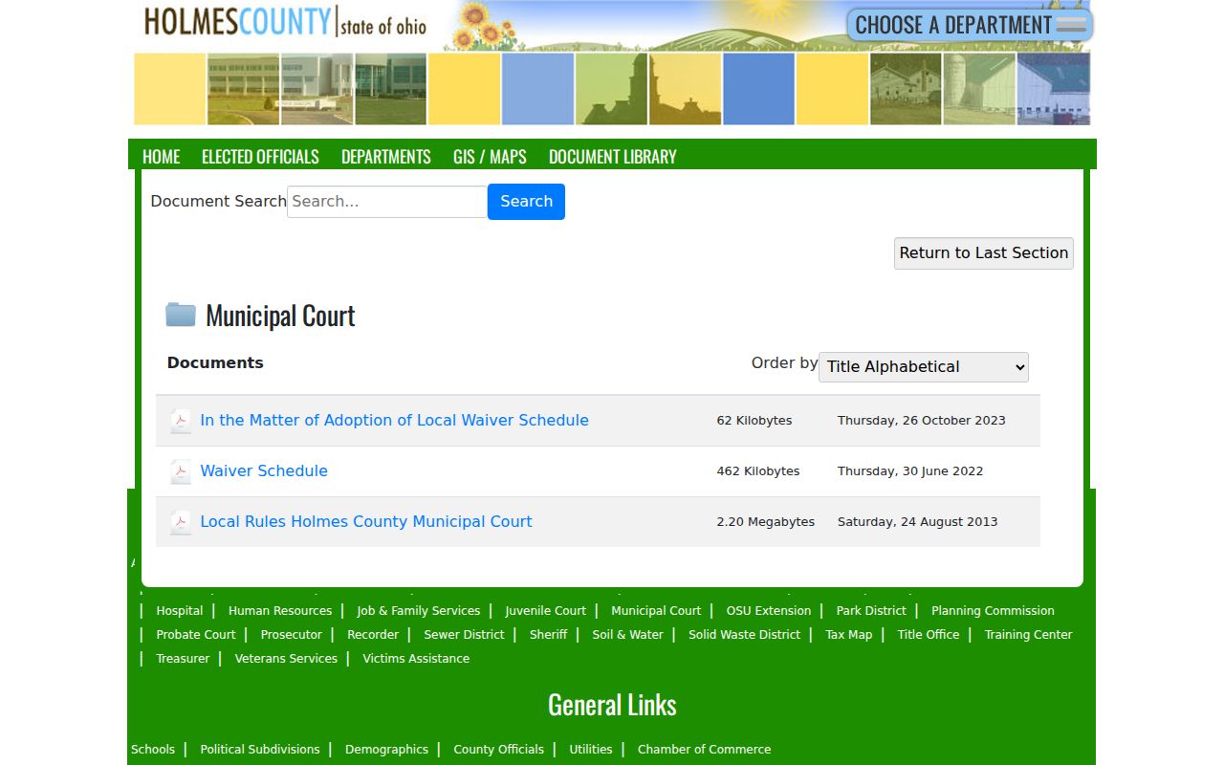Image resolution: width=1224 pixels, height=765 pixels.
Task: Click the CHOOSE A DEPARTMENT button
Action: pyautogui.click(x=970, y=25)
